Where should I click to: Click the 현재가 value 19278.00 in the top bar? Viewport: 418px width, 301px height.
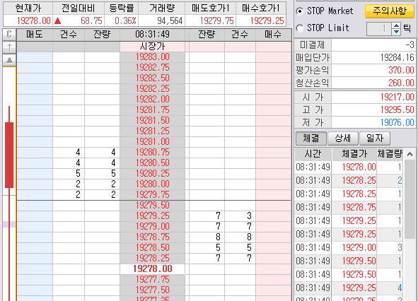33,20
